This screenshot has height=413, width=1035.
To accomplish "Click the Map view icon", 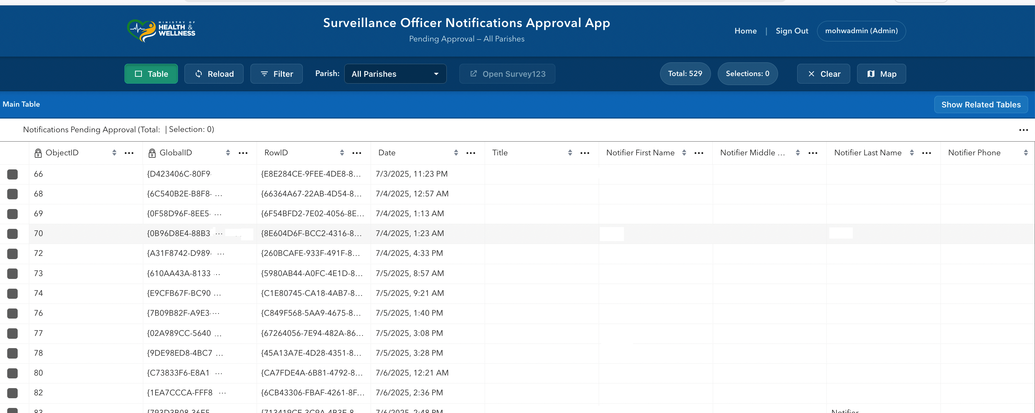I will pyautogui.click(x=871, y=74).
